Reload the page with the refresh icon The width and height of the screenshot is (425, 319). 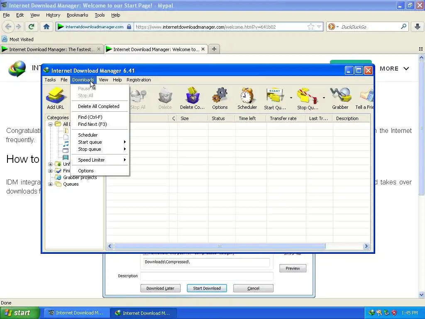[32, 27]
